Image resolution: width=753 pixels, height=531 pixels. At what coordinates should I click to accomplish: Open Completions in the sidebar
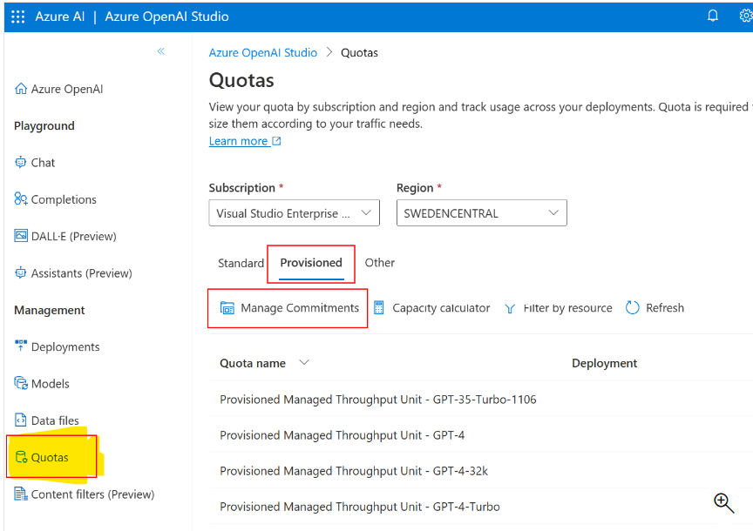click(64, 199)
